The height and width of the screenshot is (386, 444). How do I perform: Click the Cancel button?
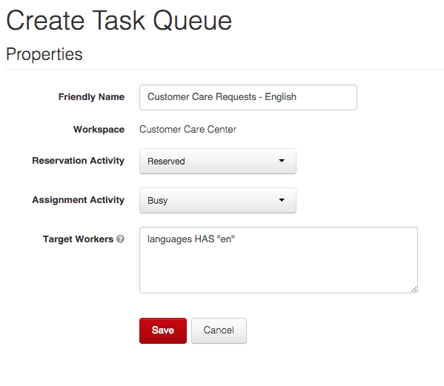219,330
